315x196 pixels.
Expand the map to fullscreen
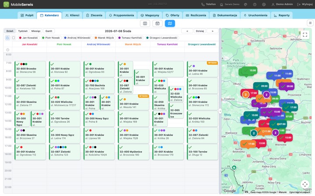pyautogui.click(x=305, y=34)
